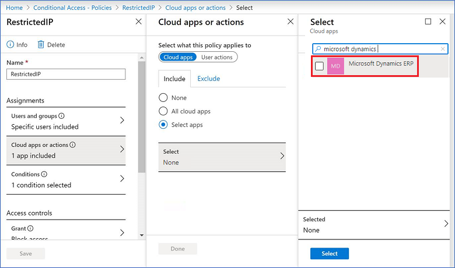Image resolution: width=455 pixels, height=268 pixels.
Task: Select the None radio button
Action: coord(163,98)
